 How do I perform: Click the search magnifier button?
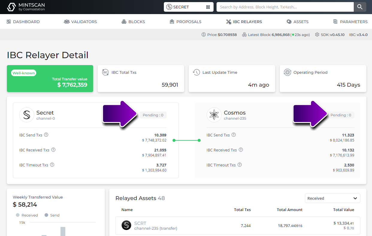[x=360, y=7]
